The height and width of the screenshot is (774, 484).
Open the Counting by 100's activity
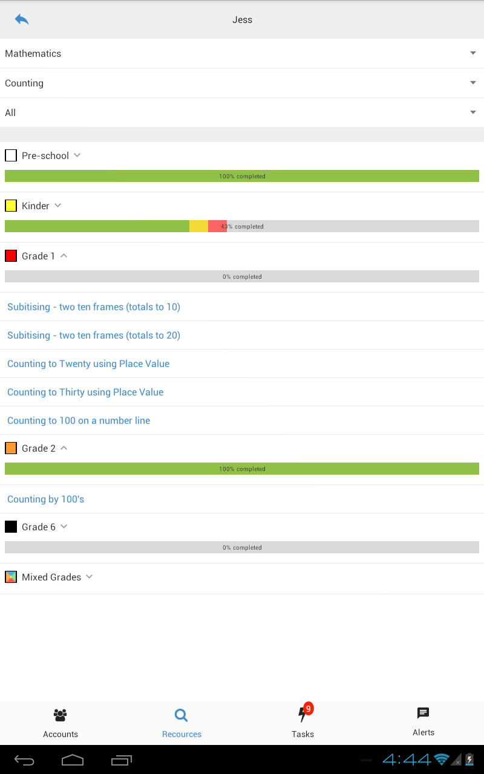[x=46, y=499]
